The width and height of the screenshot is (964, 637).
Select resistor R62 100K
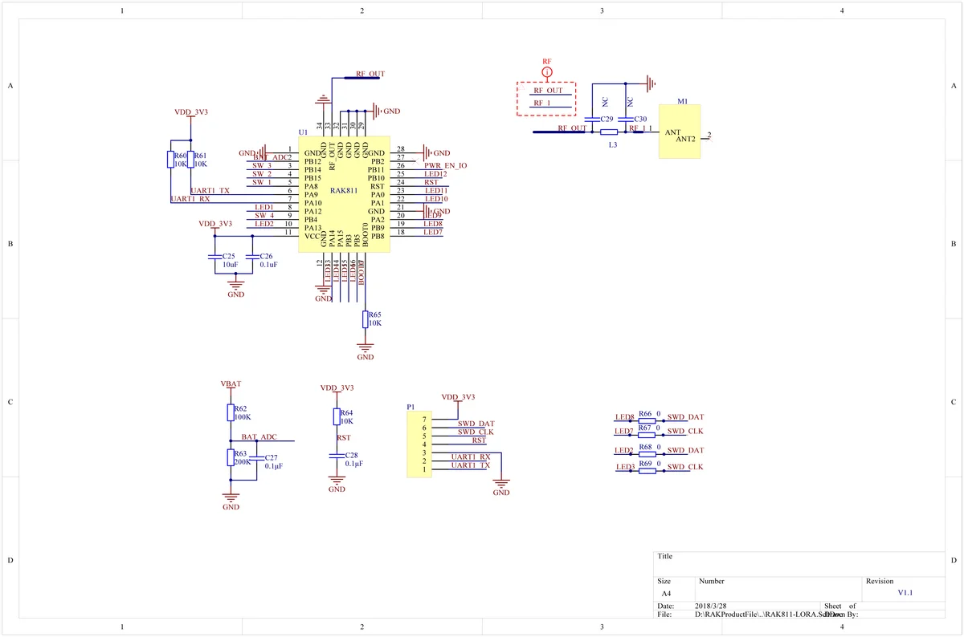point(231,412)
